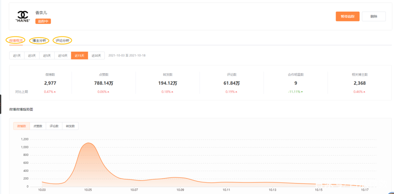Click the 删除 button

point(374,16)
